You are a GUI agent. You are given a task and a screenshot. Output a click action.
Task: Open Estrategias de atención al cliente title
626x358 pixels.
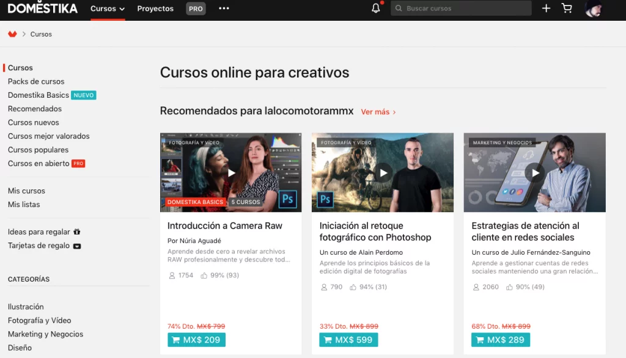[x=525, y=232]
